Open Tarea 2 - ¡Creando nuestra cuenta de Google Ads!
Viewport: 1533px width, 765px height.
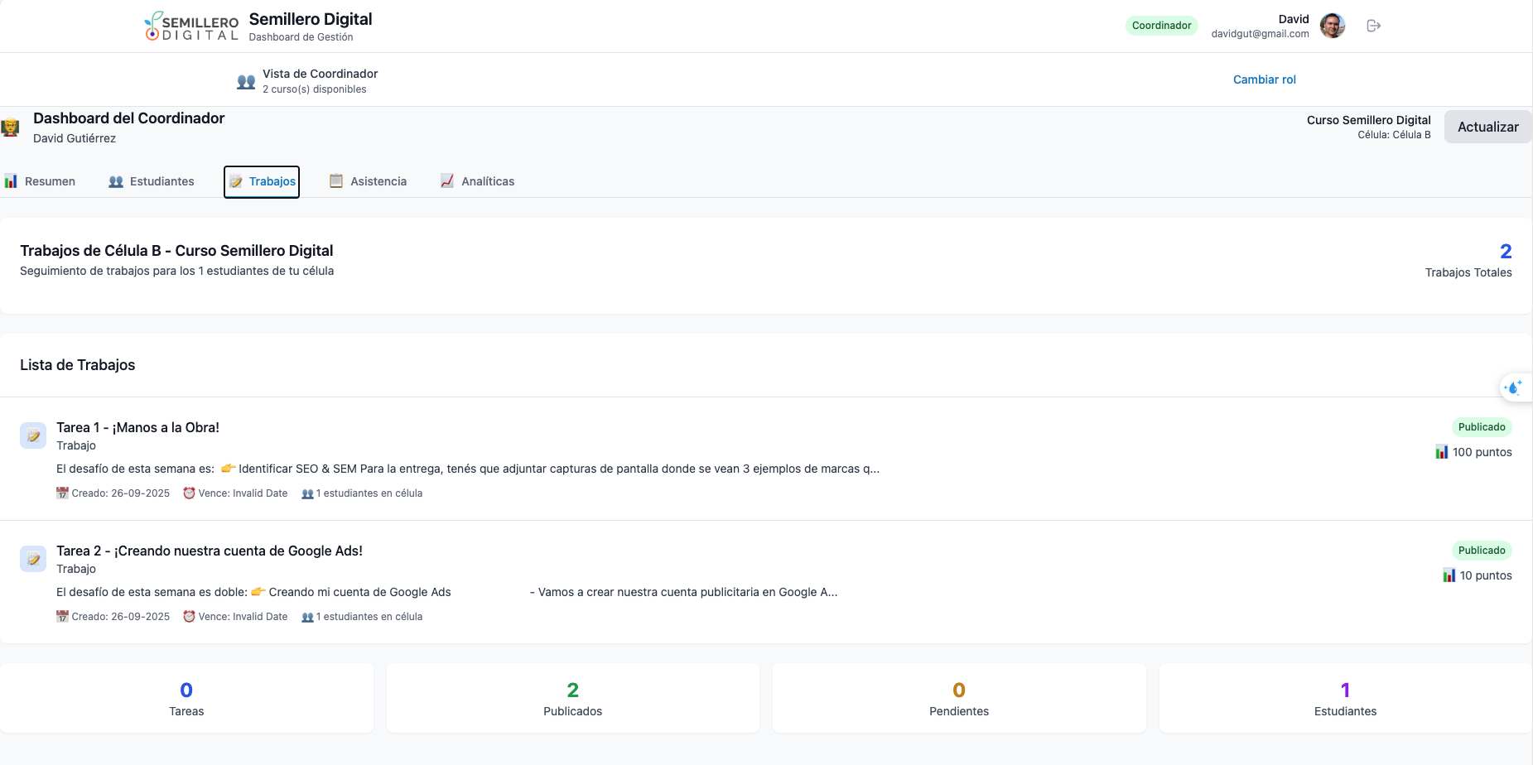point(210,551)
